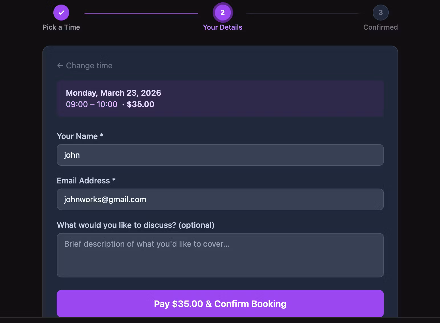Pay $35.00 and confirm the booking

tap(220, 304)
